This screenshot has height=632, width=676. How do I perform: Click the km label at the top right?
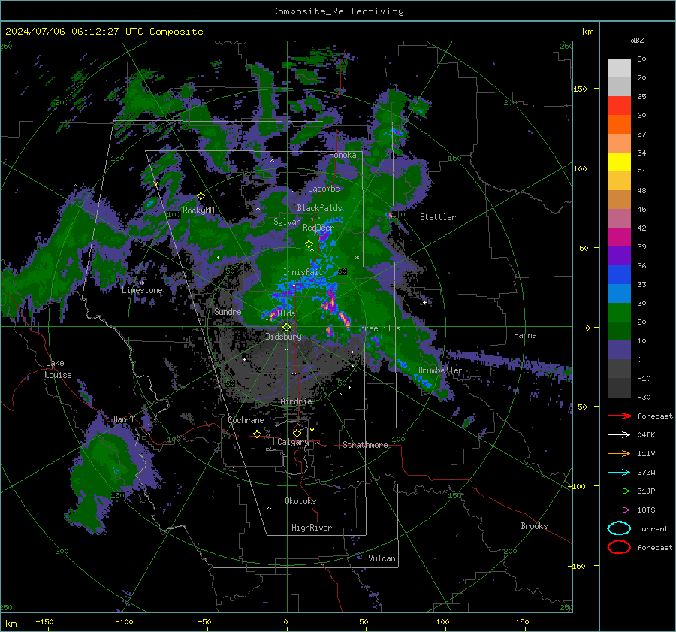pyautogui.click(x=587, y=32)
